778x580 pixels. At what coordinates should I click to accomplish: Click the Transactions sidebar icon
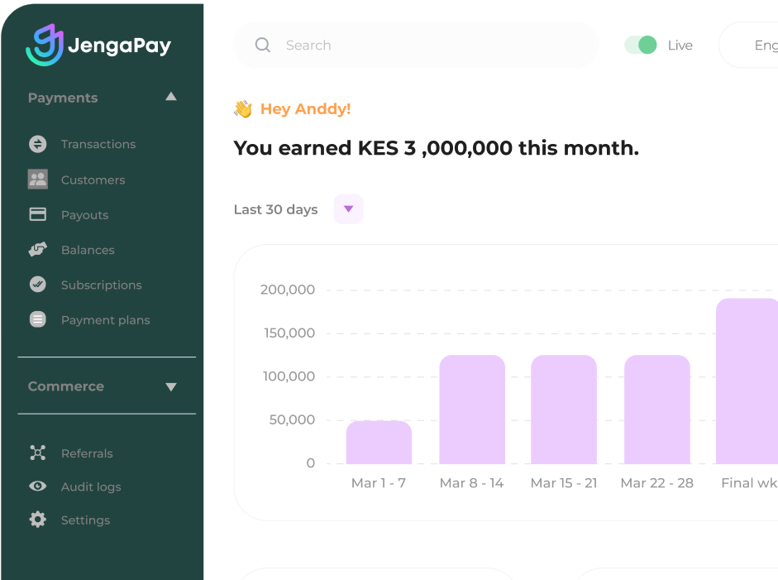38,144
